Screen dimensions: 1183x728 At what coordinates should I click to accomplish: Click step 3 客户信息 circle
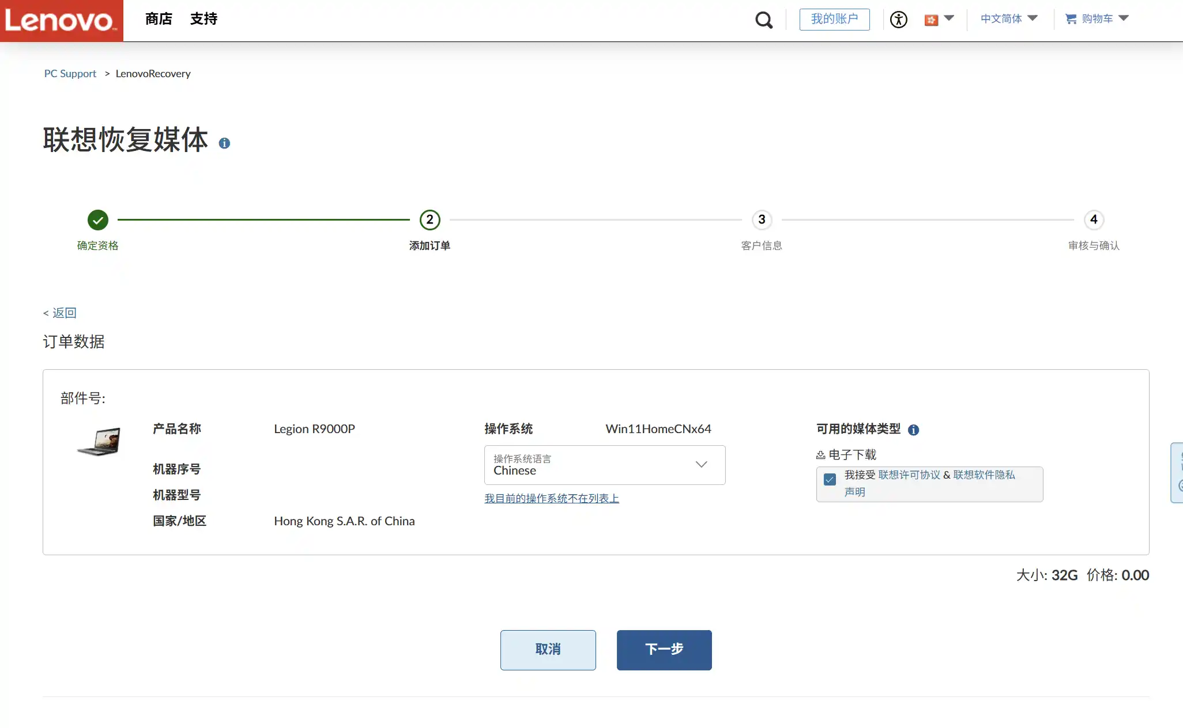coord(762,219)
